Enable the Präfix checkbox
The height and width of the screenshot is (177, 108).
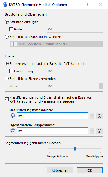click(x=11, y=29)
